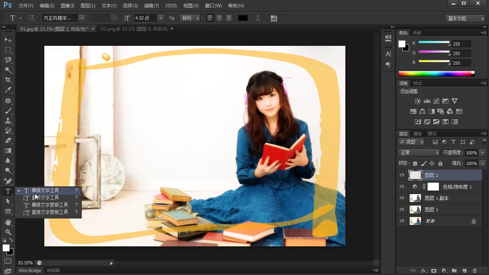Select the Hand tool
This screenshot has width=489, height=275.
tap(8, 222)
